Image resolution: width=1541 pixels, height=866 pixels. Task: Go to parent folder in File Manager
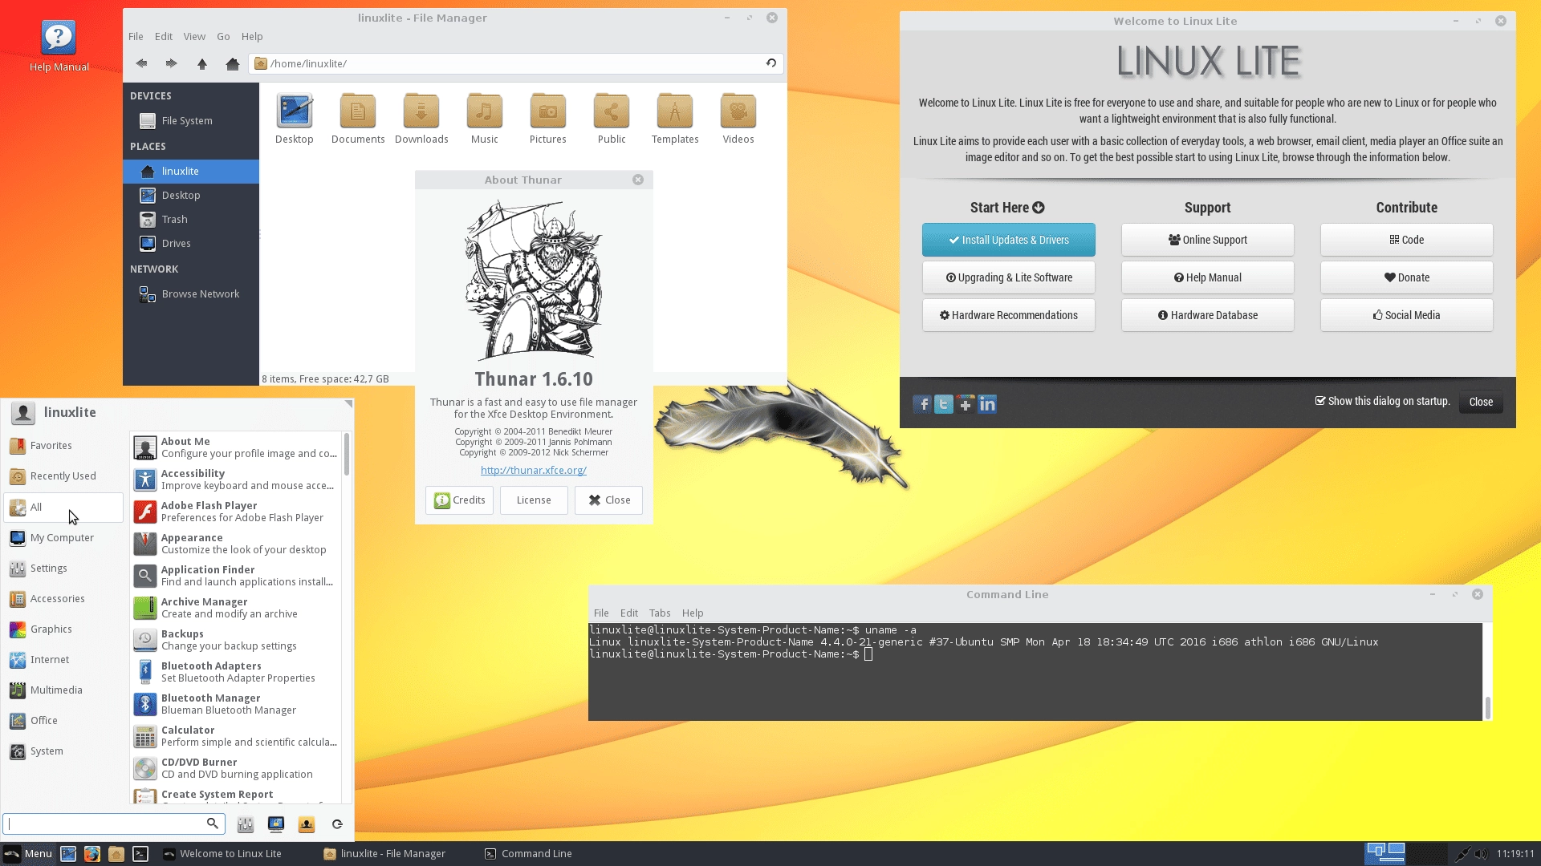tap(201, 63)
